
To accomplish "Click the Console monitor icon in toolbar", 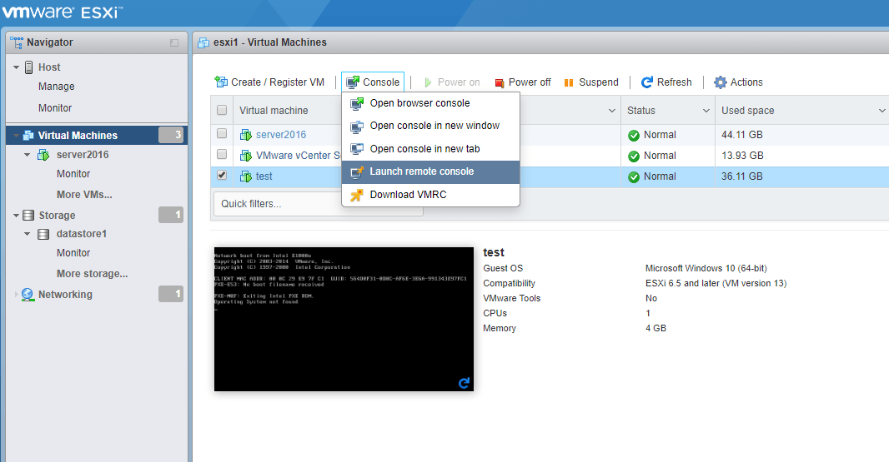I will pos(353,82).
